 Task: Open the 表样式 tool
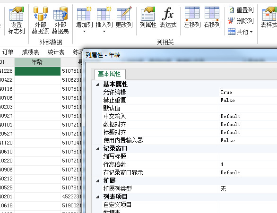269,17
